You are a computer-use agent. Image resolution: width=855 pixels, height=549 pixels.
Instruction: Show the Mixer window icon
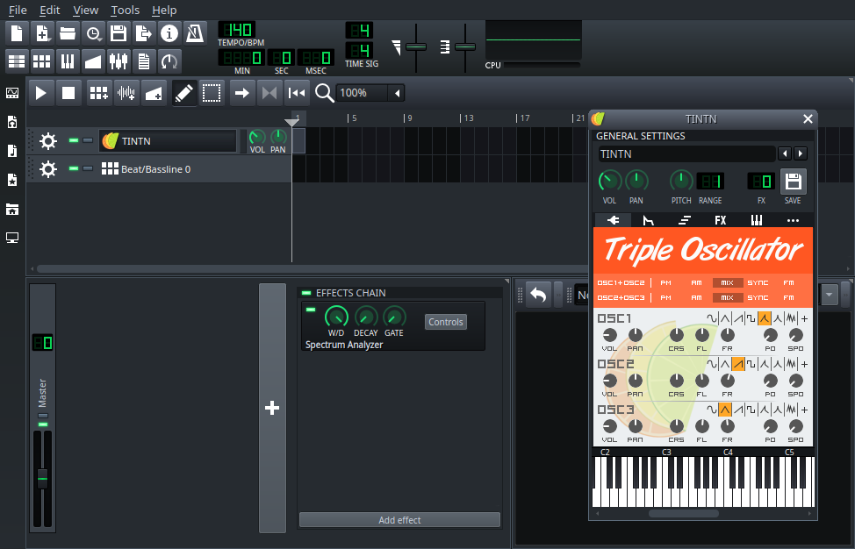point(119,61)
